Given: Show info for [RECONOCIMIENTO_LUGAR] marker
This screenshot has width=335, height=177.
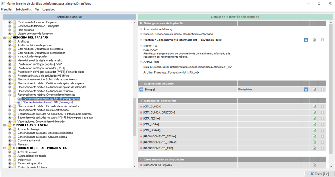Looking at the screenshot, I should (322, 142).
